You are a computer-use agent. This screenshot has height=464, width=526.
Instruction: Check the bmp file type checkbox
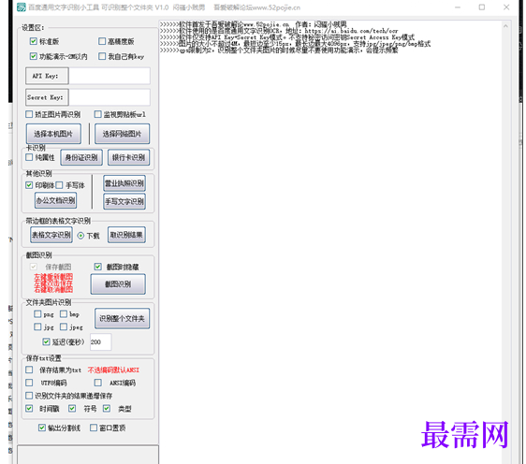click(64, 314)
